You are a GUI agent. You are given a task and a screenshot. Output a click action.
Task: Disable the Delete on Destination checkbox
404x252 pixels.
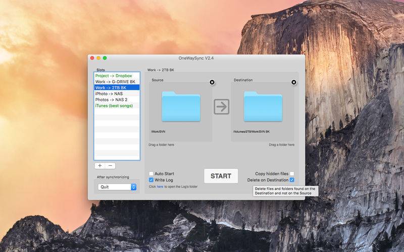[292, 180]
